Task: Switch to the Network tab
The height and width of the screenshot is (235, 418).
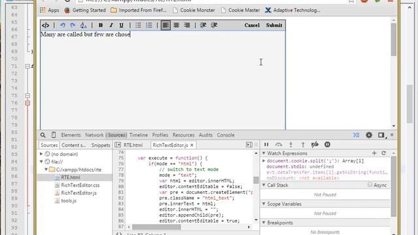Action: click(94, 135)
